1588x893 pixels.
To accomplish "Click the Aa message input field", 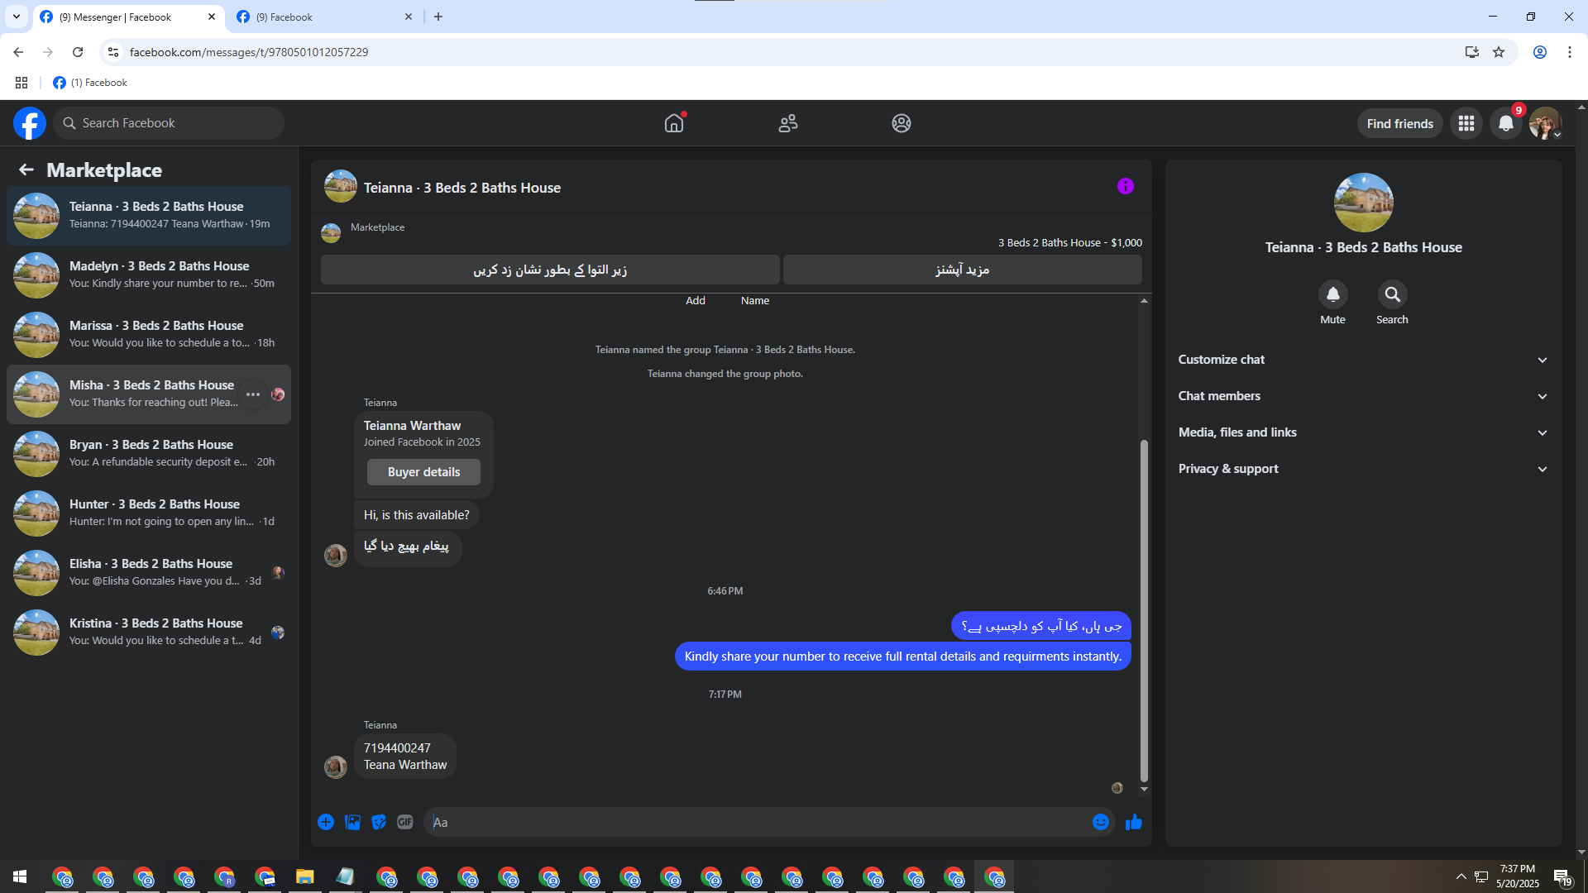I will [x=757, y=822].
